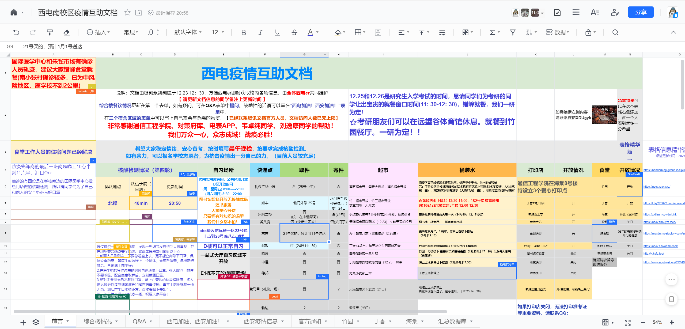Image resolution: width=685 pixels, height=329 pixels.
Task: Star this document as favorite
Action: pyautogui.click(x=127, y=13)
